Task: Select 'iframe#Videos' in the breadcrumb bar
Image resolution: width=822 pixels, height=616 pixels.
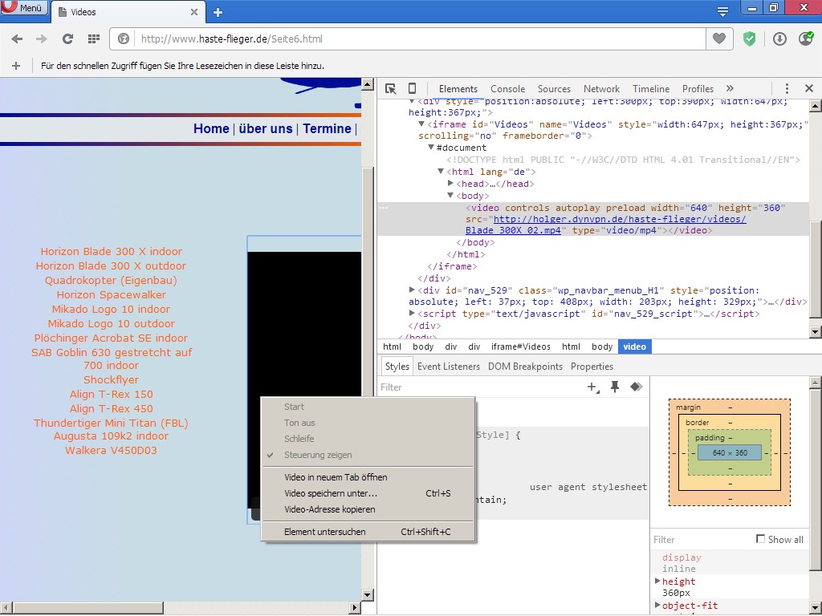Action: point(520,346)
